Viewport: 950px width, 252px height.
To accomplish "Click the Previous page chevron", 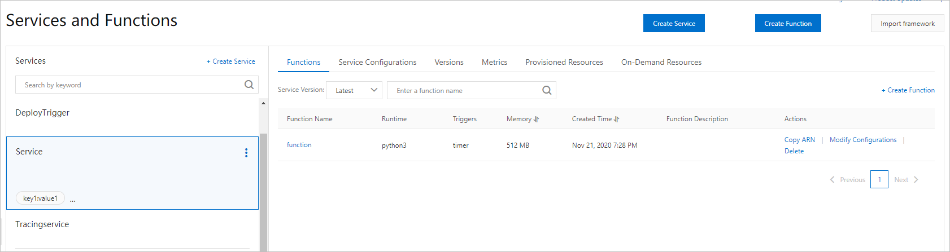I will (832, 180).
